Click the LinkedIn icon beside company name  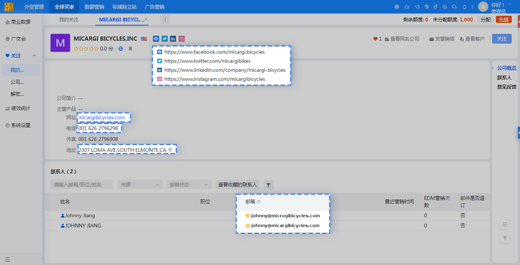tap(173, 39)
